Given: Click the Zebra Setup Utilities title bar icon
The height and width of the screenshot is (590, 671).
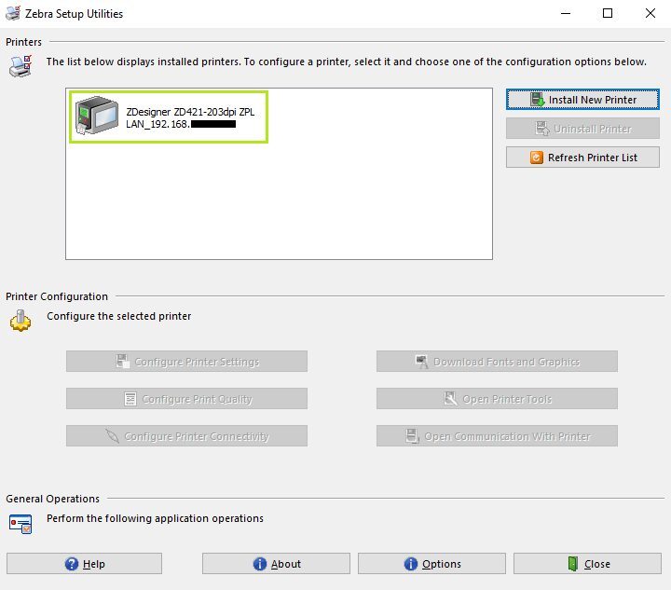Looking at the screenshot, I should tap(13, 13).
